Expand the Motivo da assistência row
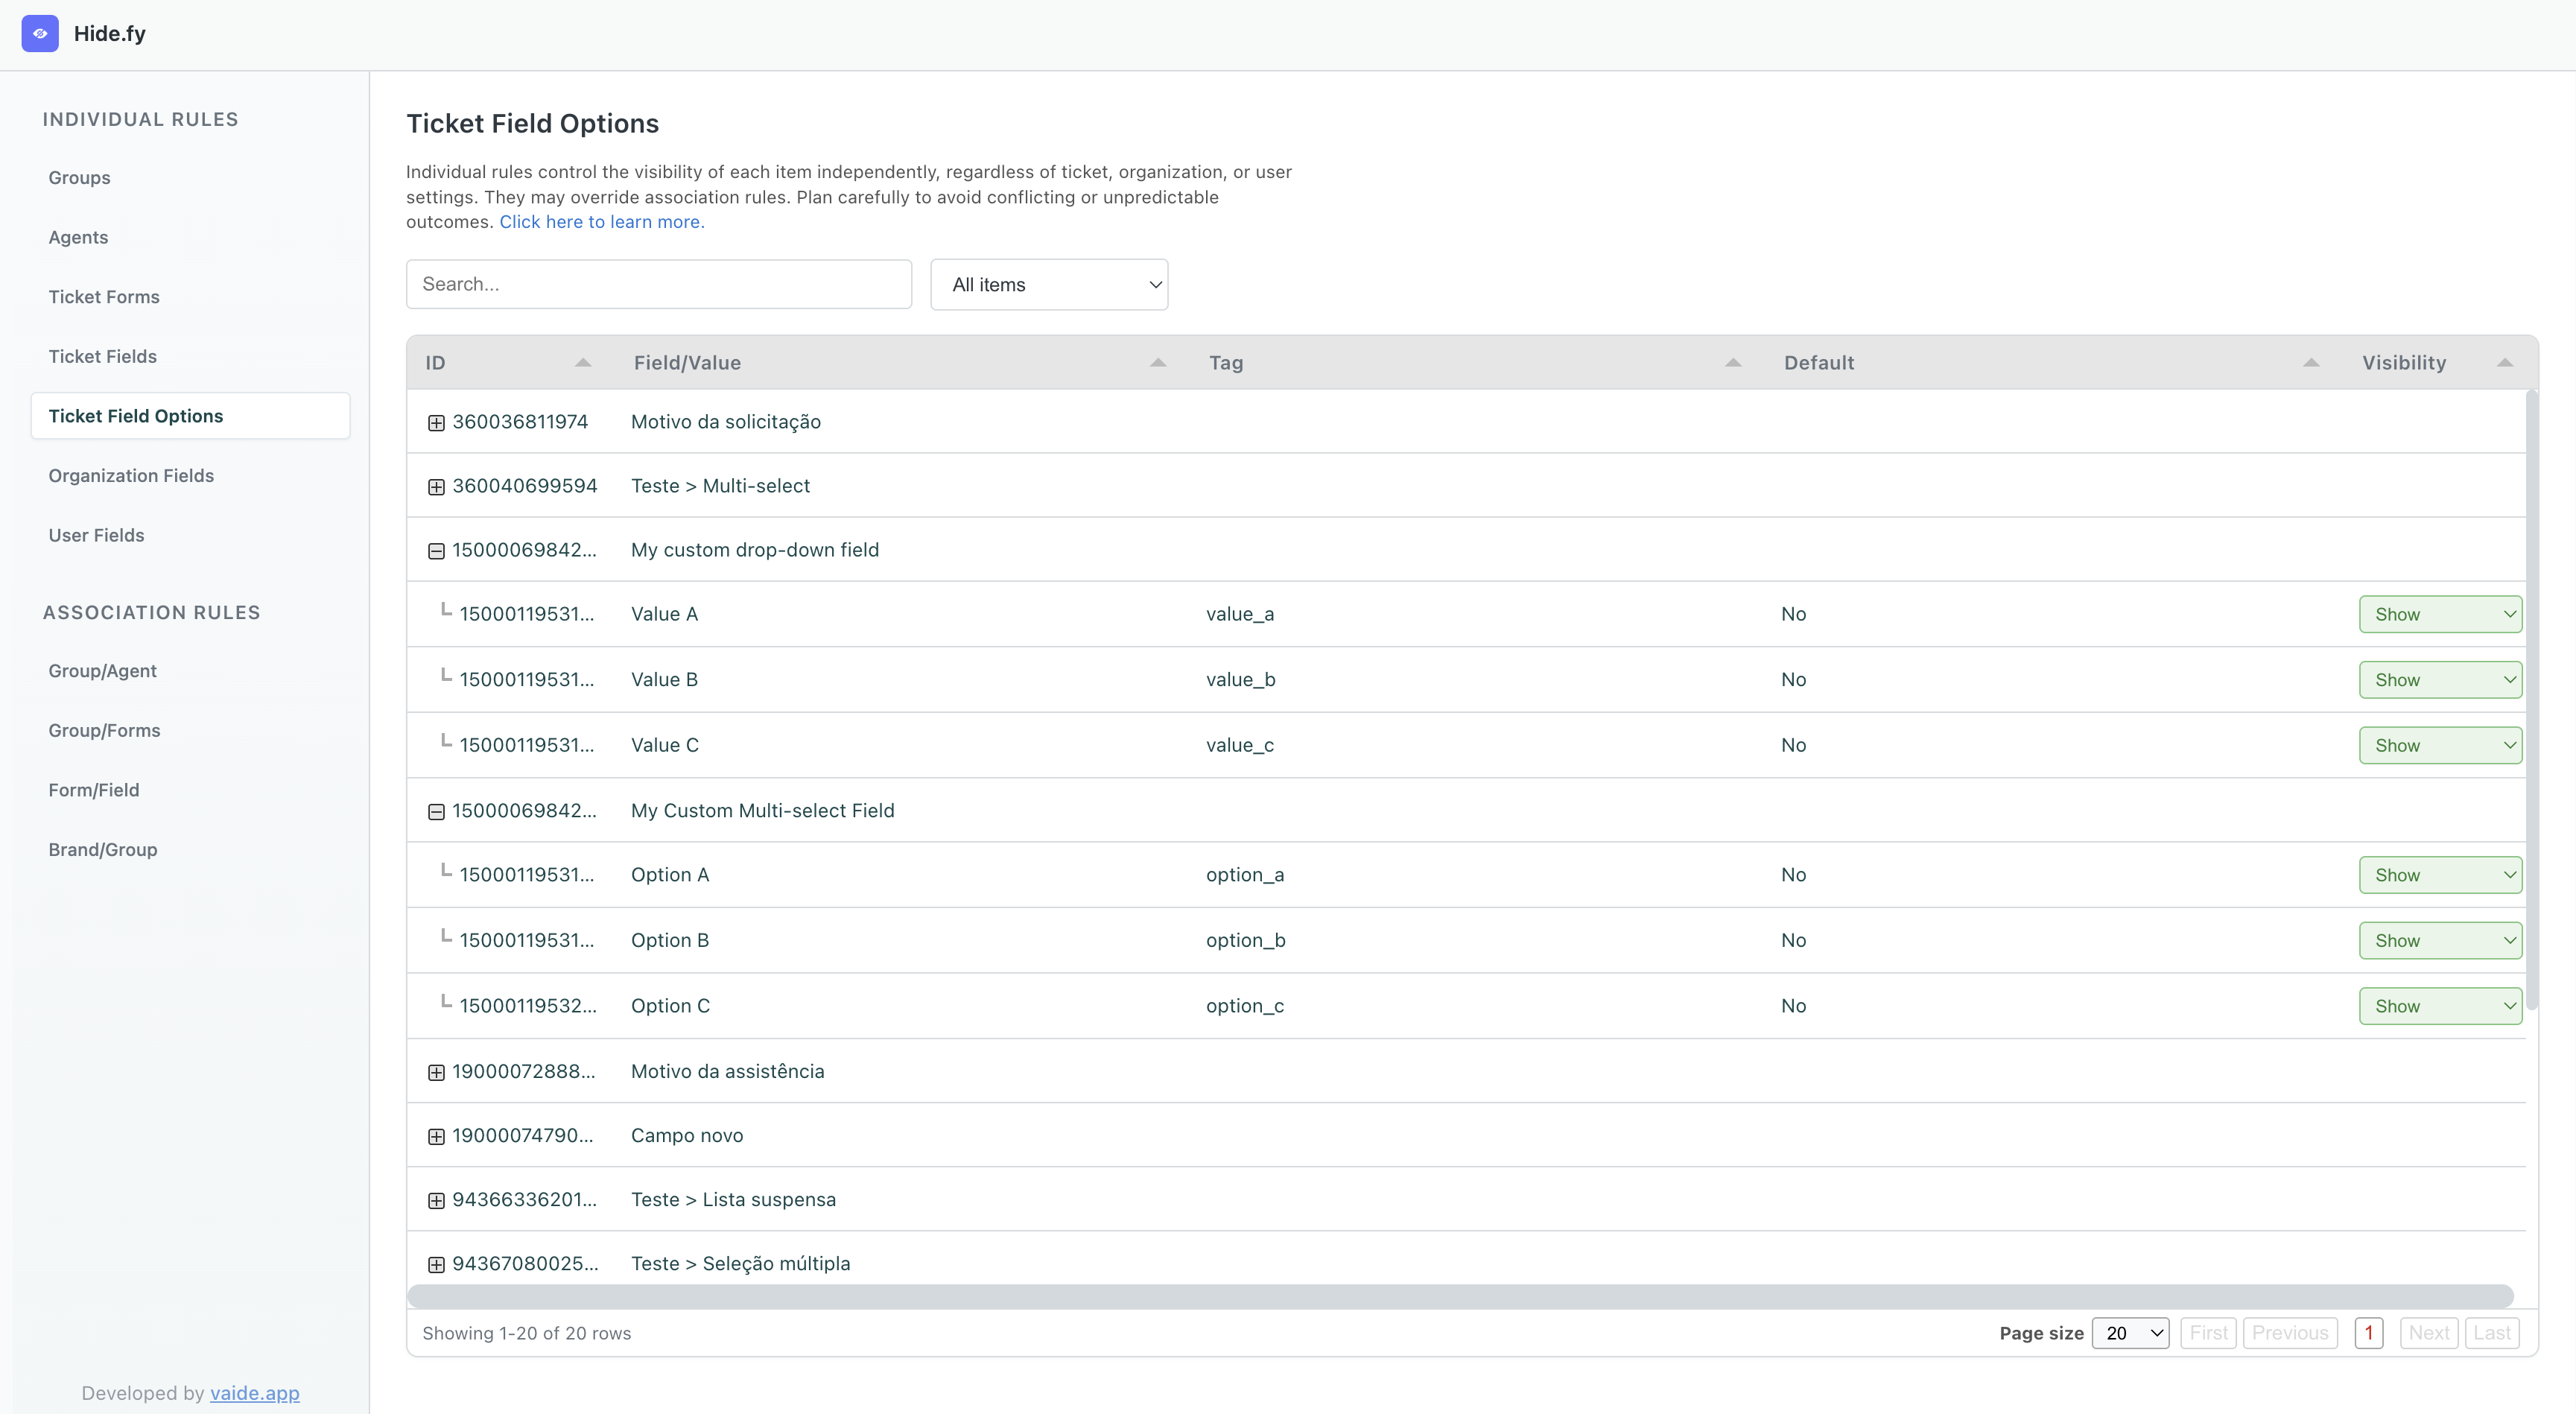2576x1414 pixels. click(436, 1072)
